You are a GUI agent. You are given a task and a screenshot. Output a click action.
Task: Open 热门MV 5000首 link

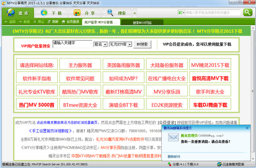tap(37, 105)
